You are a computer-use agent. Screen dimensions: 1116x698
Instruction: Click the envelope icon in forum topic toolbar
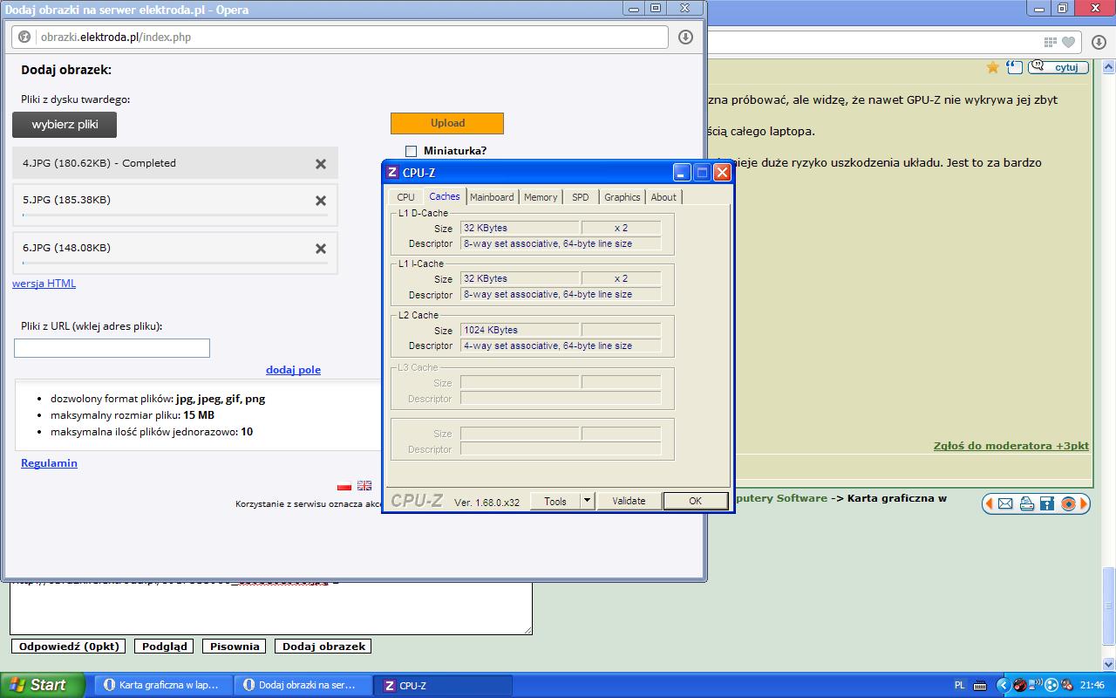1005,503
